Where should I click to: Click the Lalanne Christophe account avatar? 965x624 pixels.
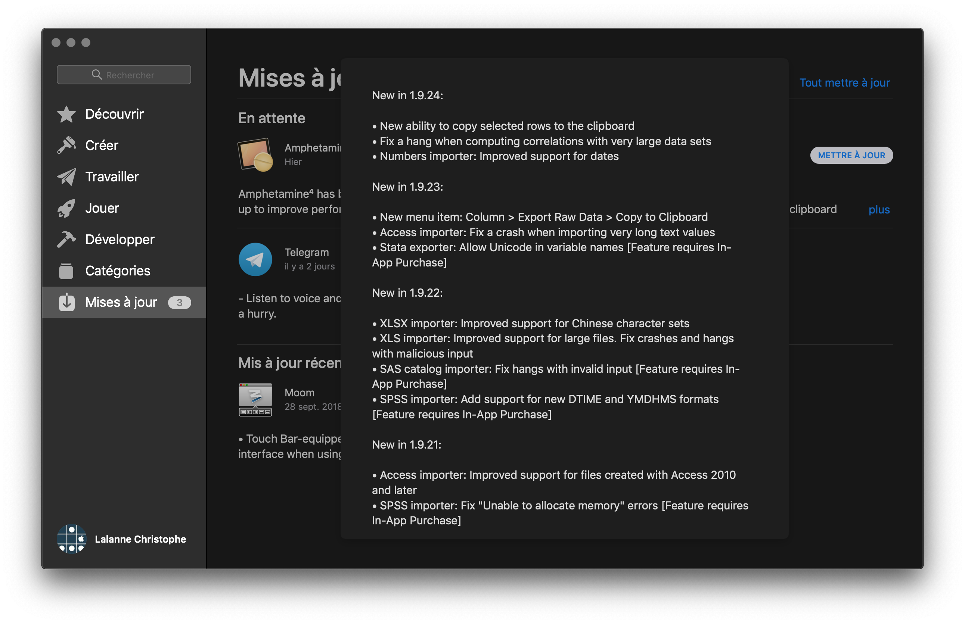pyautogui.click(x=72, y=539)
